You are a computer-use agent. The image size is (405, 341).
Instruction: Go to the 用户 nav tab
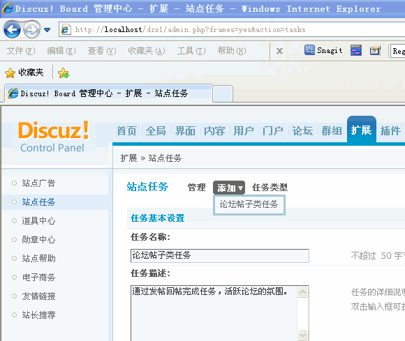click(243, 131)
